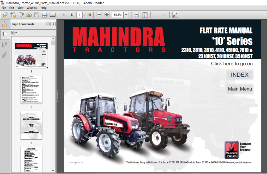Viewport: 267px width, 174px height.
Task: Zoom out with the minus button
Action: [x=99, y=15]
